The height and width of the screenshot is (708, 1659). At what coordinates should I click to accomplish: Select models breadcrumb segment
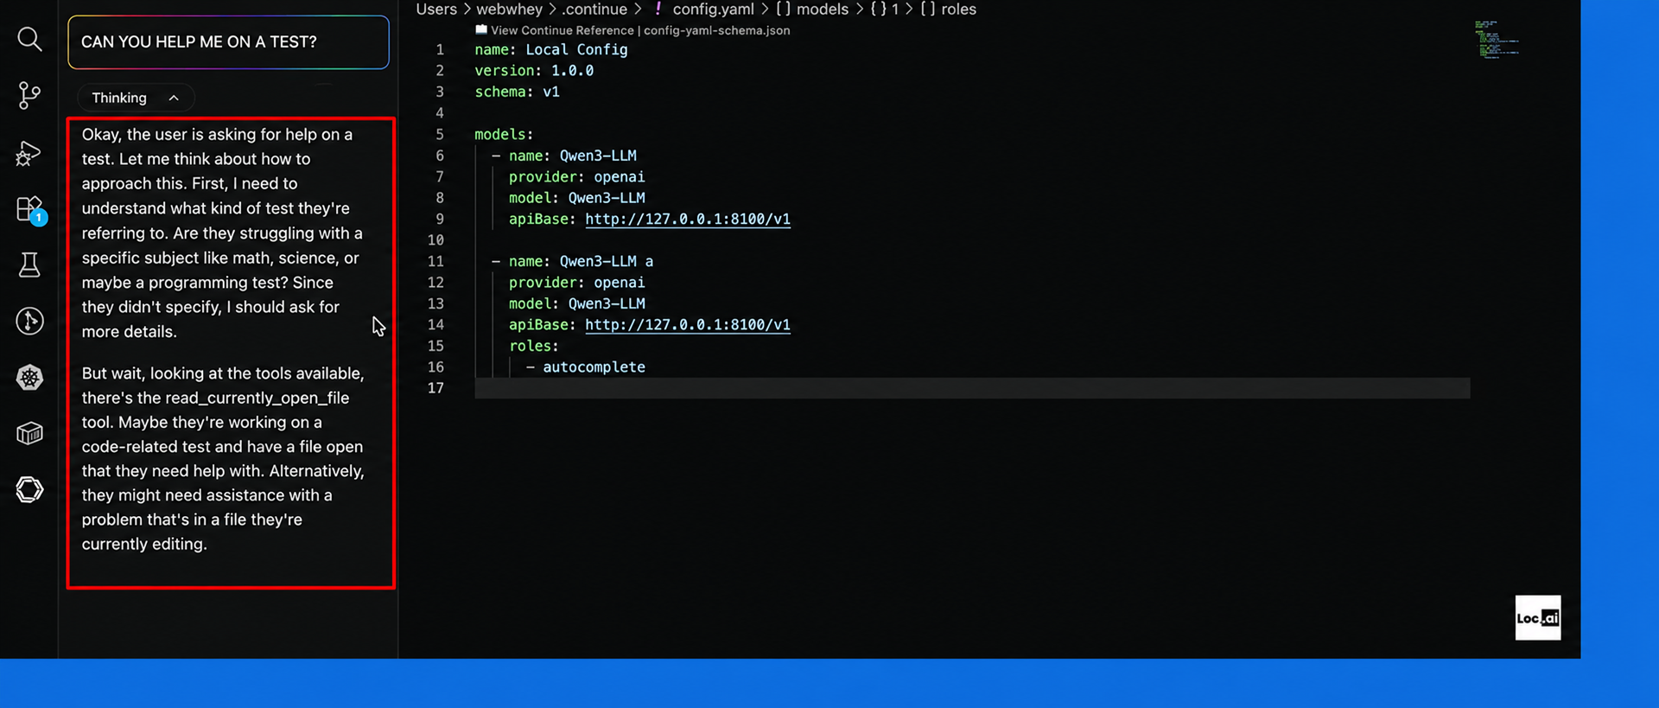click(822, 10)
